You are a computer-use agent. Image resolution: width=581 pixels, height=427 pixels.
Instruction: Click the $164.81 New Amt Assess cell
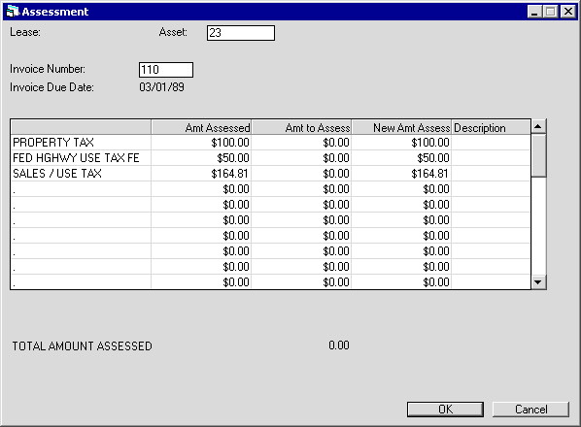(x=401, y=174)
